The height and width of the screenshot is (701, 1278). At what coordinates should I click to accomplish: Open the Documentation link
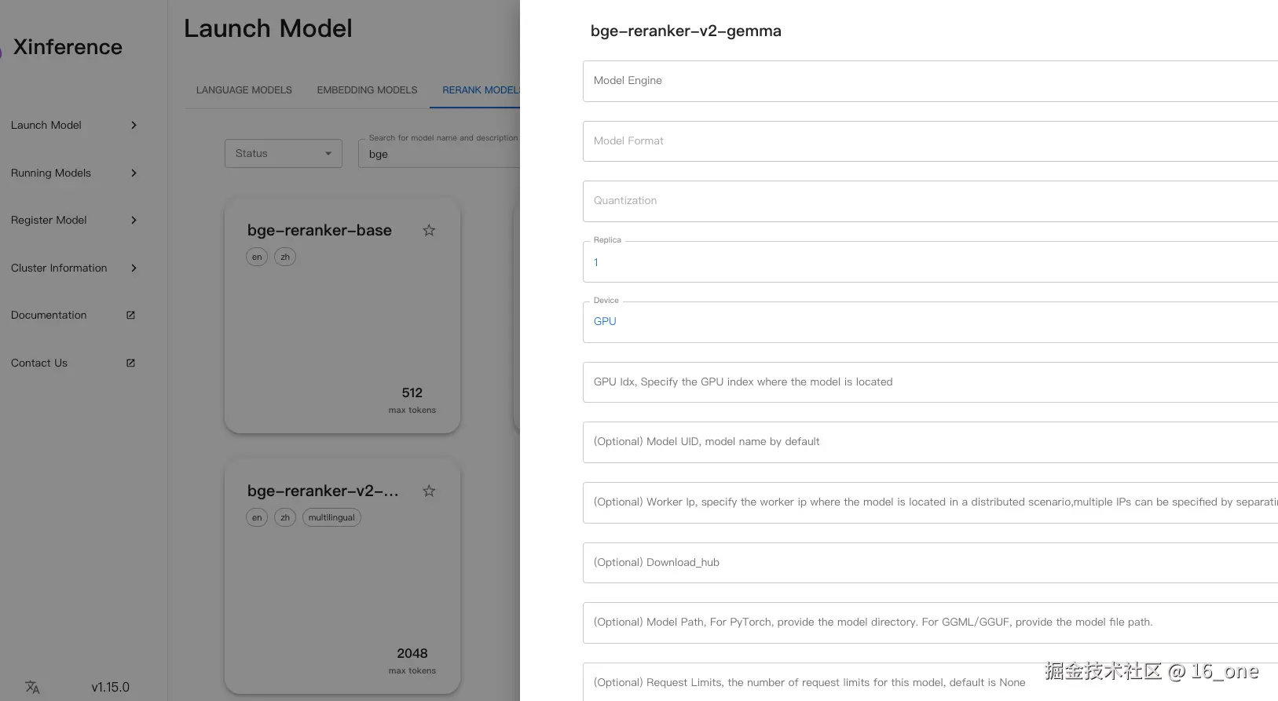click(x=49, y=315)
